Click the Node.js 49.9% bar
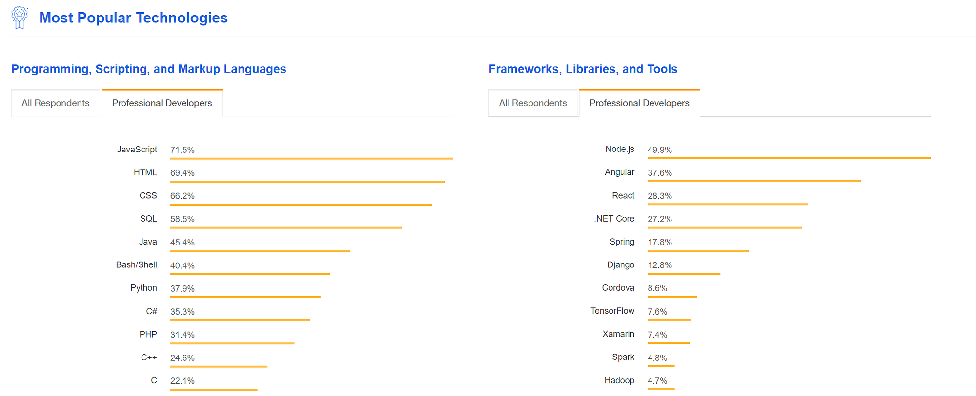 [789, 158]
